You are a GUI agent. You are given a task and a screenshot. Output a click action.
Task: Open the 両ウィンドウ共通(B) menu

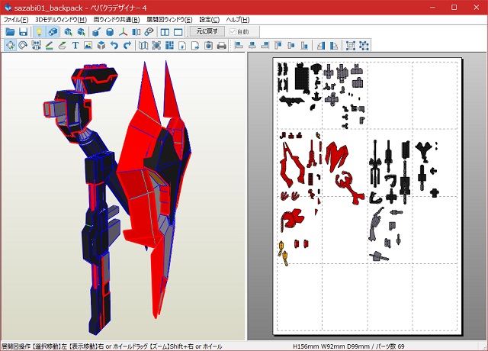tap(117, 20)
